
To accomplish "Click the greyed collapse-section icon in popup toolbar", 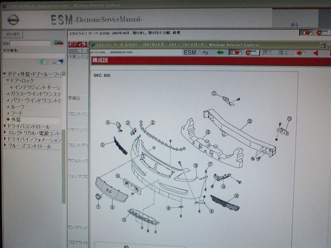I will point(267,53).
